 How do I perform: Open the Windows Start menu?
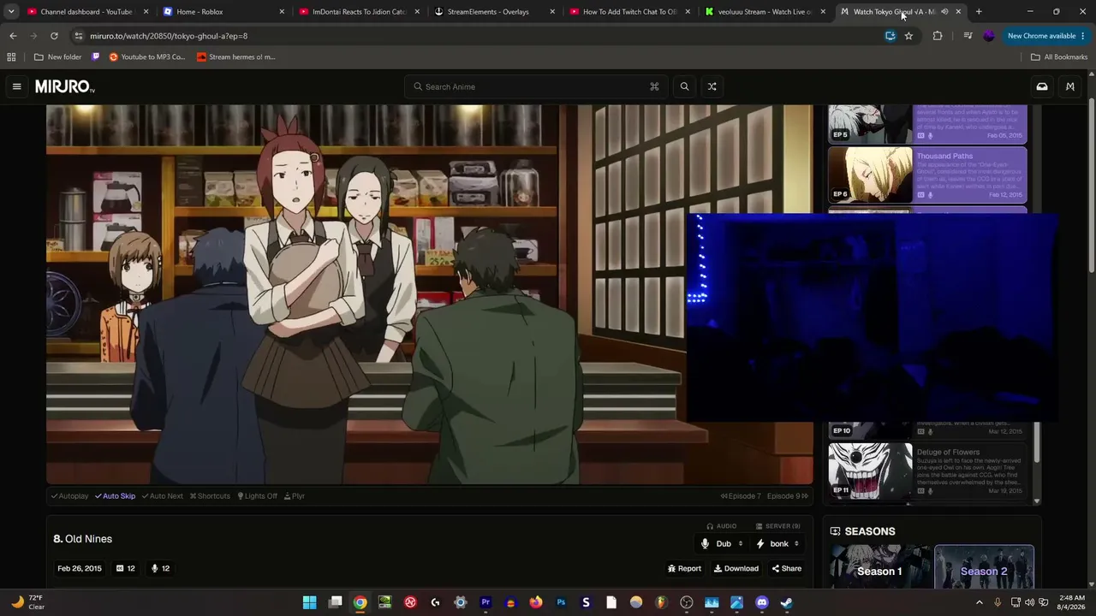click(310, 602)
